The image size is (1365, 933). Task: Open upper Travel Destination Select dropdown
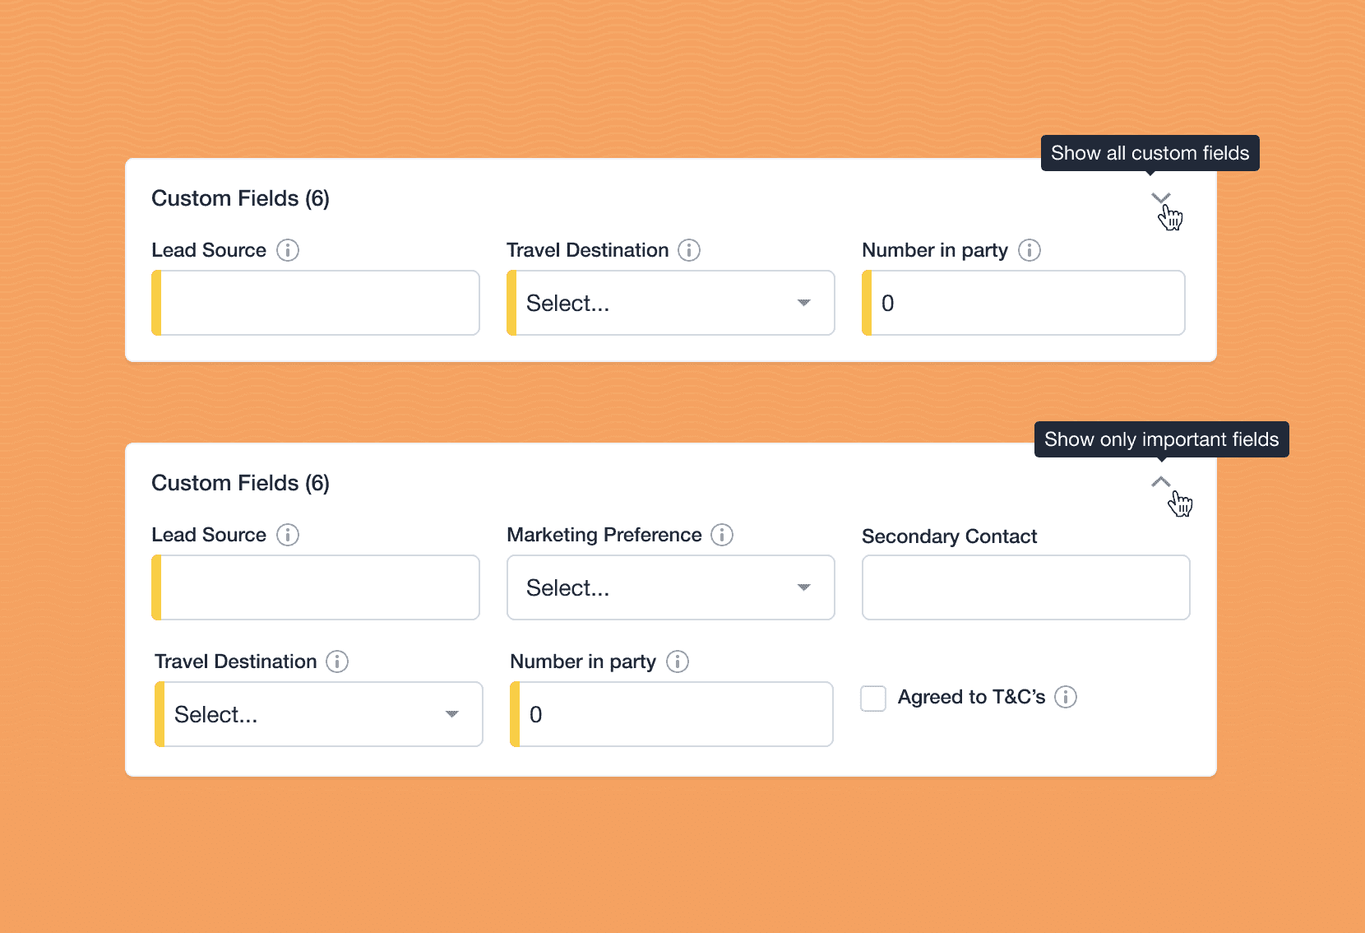(x=671, y=303)
